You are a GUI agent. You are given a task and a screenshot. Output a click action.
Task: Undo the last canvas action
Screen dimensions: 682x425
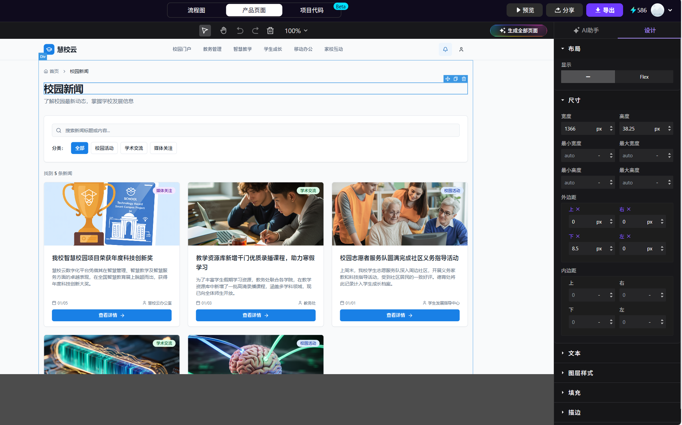(240, 30)
